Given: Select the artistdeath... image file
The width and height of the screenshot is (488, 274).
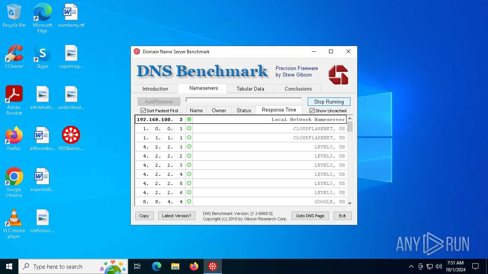Looking at the screenshot, I should [x=42, y=98].
